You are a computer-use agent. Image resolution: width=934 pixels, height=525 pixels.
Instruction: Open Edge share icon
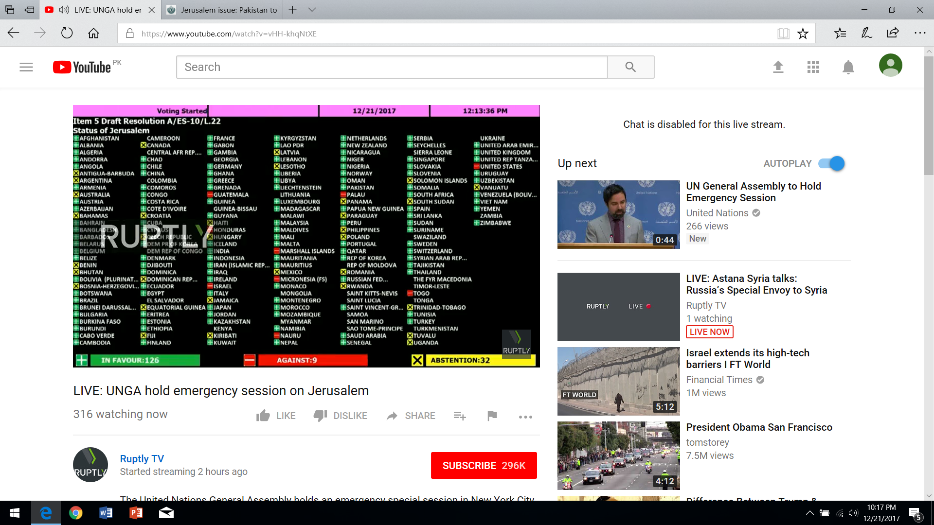893,33
